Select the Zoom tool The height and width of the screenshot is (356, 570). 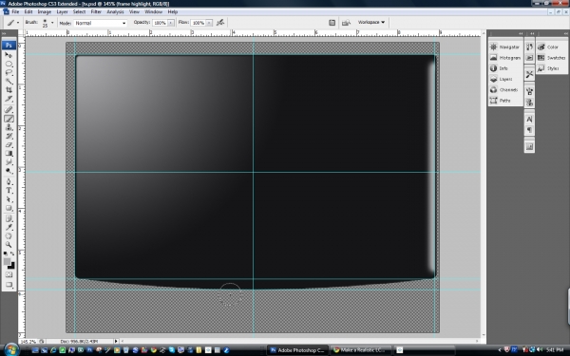tap(9, 245)
